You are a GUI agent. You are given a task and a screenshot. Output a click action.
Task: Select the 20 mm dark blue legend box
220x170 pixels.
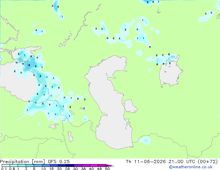click(x=62, y=165)
